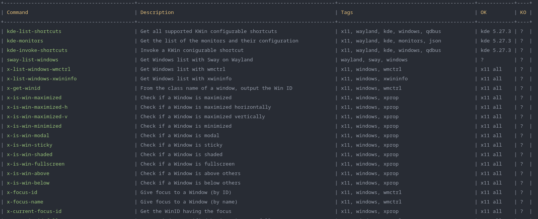Click tags of the x-get-winid row

(371, 88)
